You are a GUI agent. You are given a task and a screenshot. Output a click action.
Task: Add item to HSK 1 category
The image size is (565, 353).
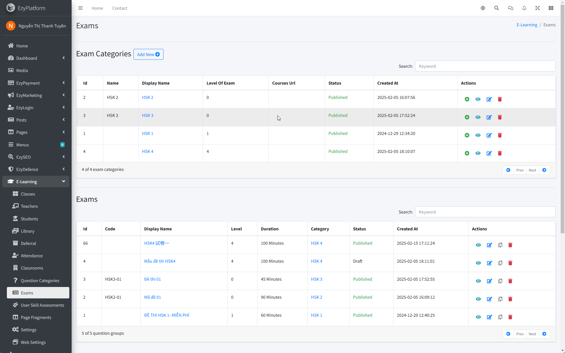tap(467, 135)
